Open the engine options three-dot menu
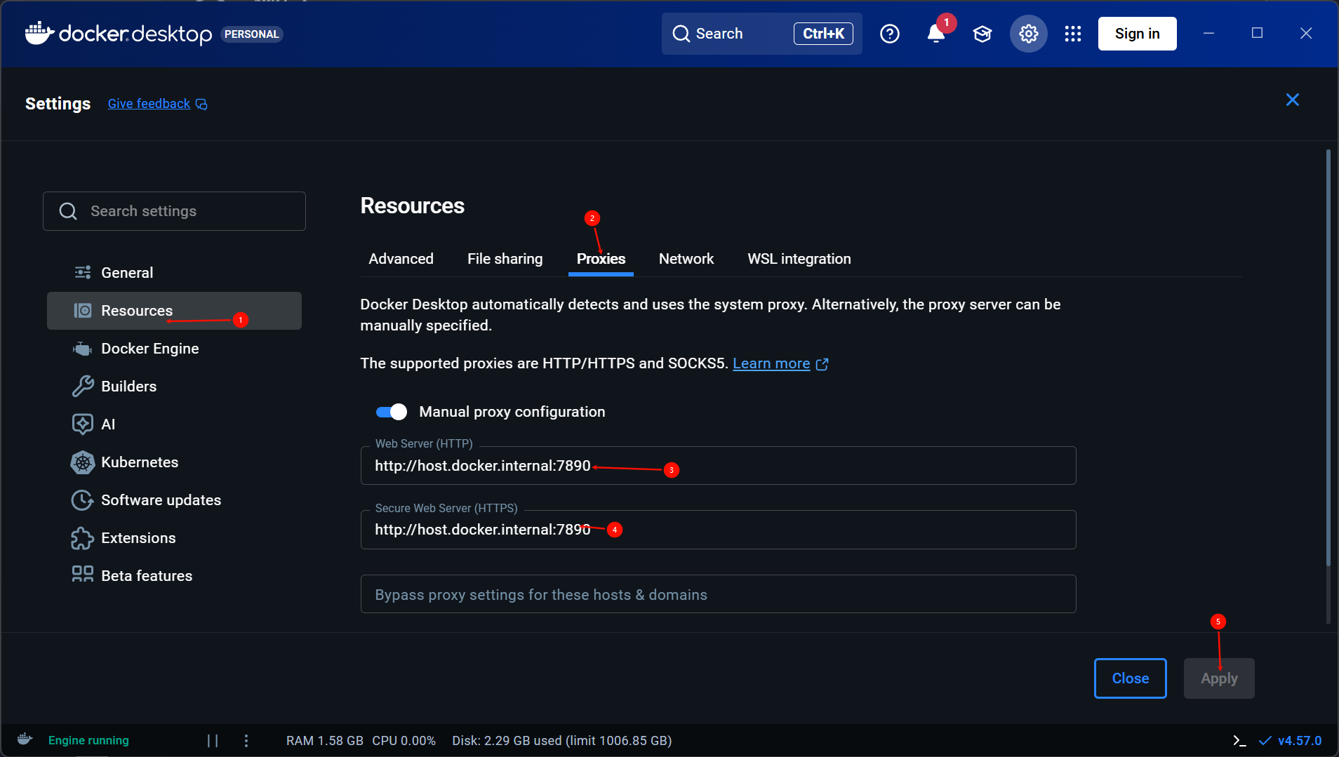The height and width of the screenshot is (757, 1339). click(246, 740)
